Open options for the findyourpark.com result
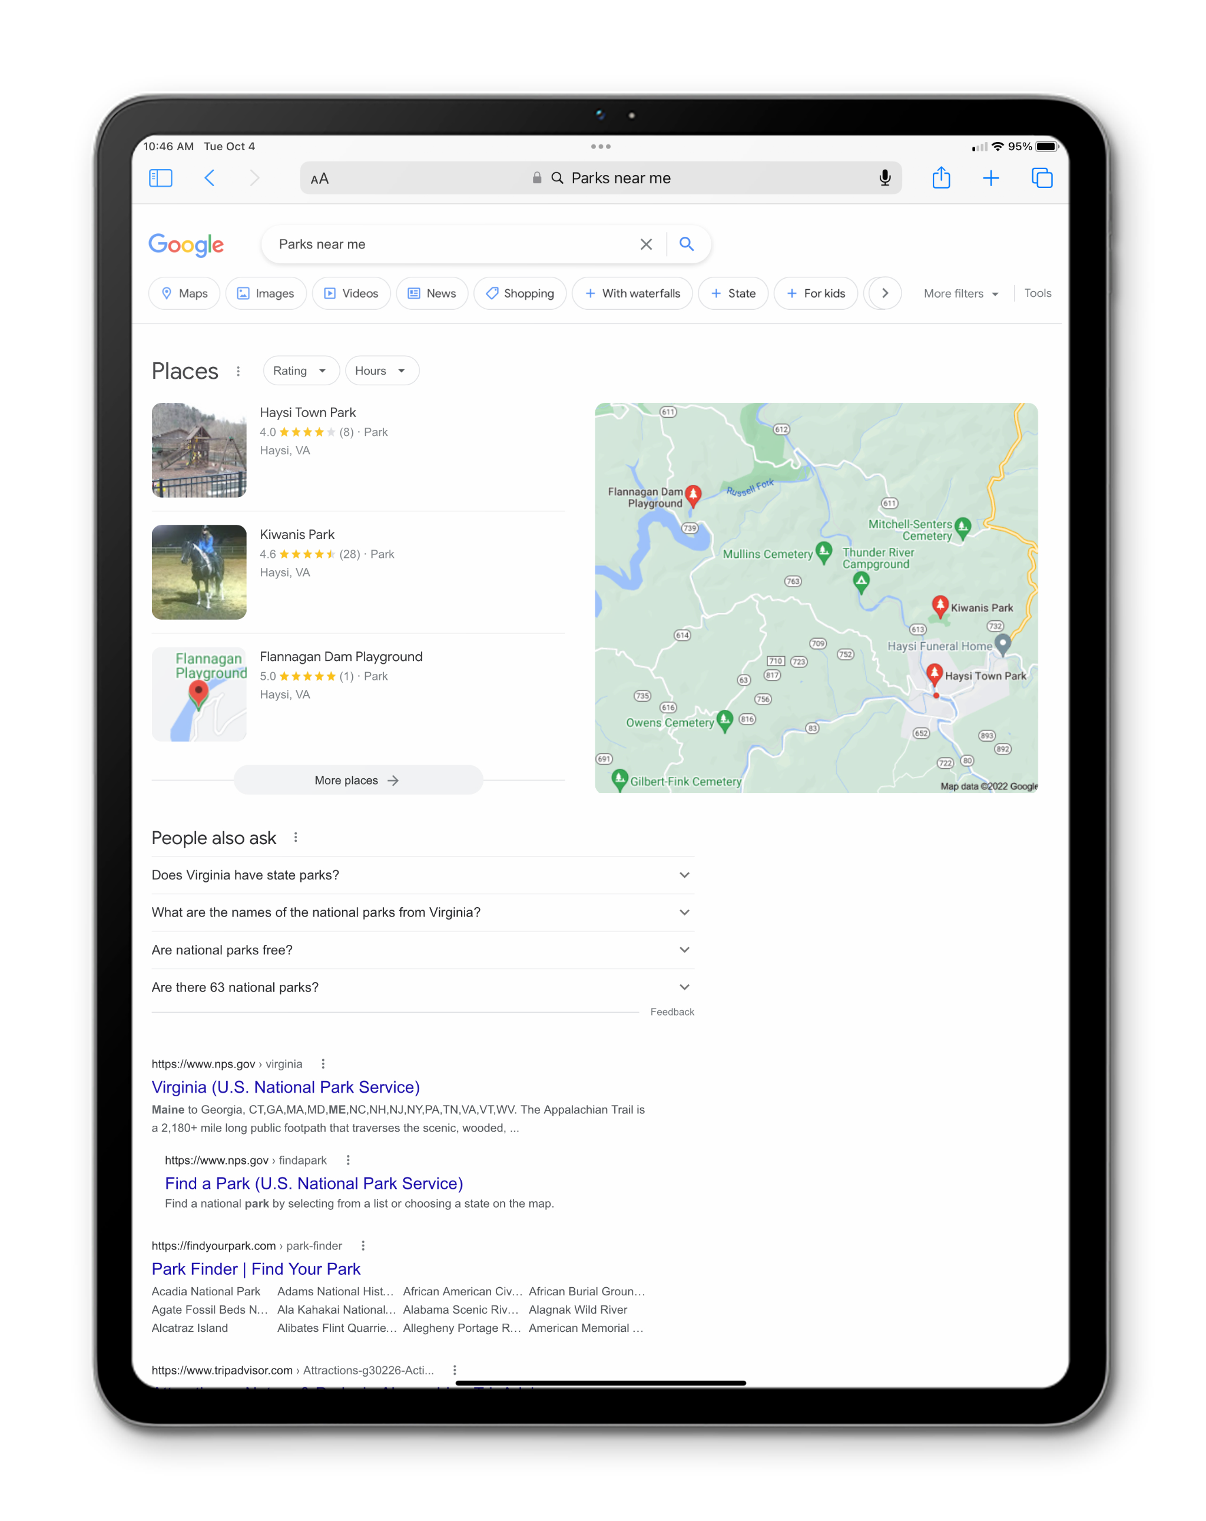The height and width of the screenshot is (1521, 1206). tap(363, 1245)
